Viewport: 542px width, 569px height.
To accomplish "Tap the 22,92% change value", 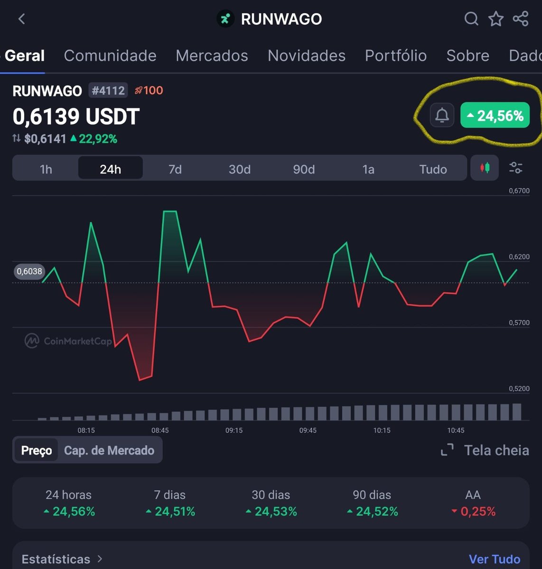I will pos(93,139).
